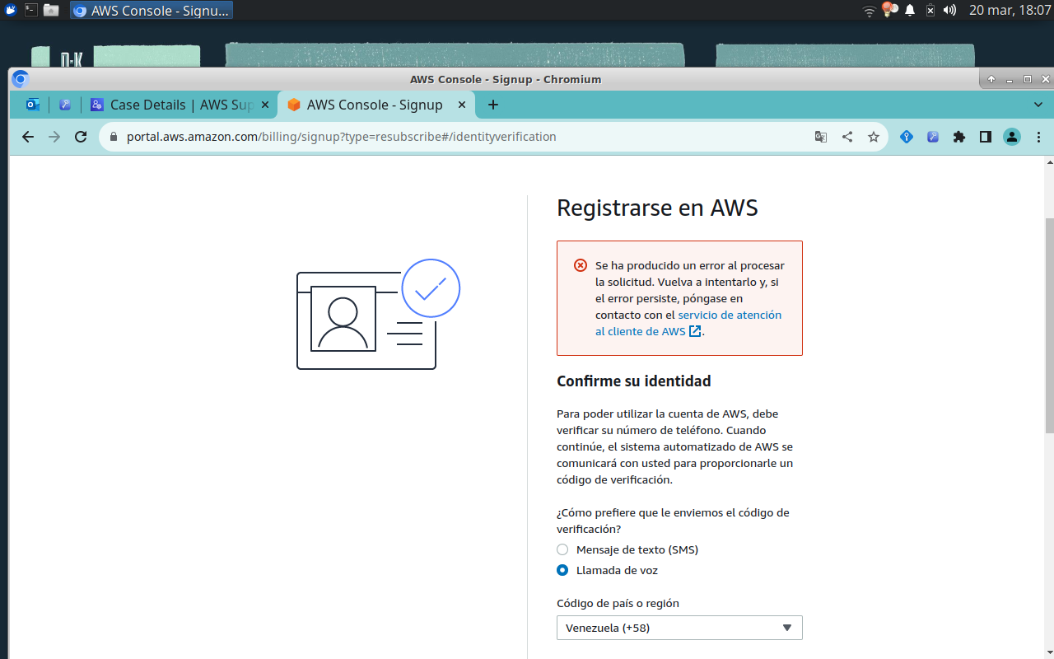This screenshot has height=659, width=1054.
Task: Expand the tab search chevron
Action: pyautogui.click(x=1038, y=105)
